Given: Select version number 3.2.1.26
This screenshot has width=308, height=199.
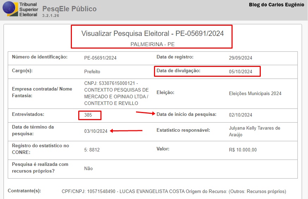Looking at the screenshot, I should tap(50, 15).
